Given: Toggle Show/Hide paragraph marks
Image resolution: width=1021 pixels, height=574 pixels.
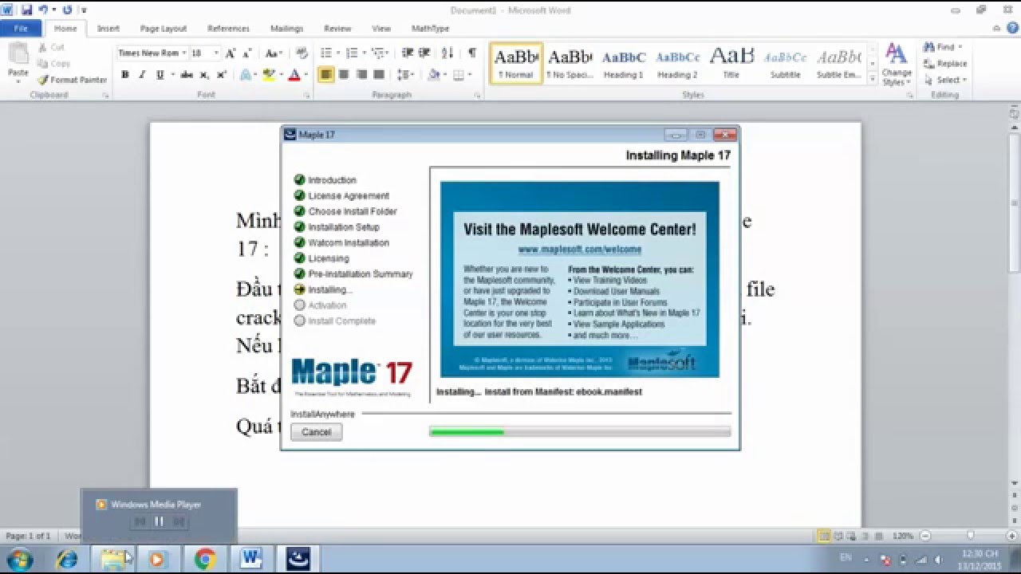Looking at the screenshot, I should pos(471,53).
